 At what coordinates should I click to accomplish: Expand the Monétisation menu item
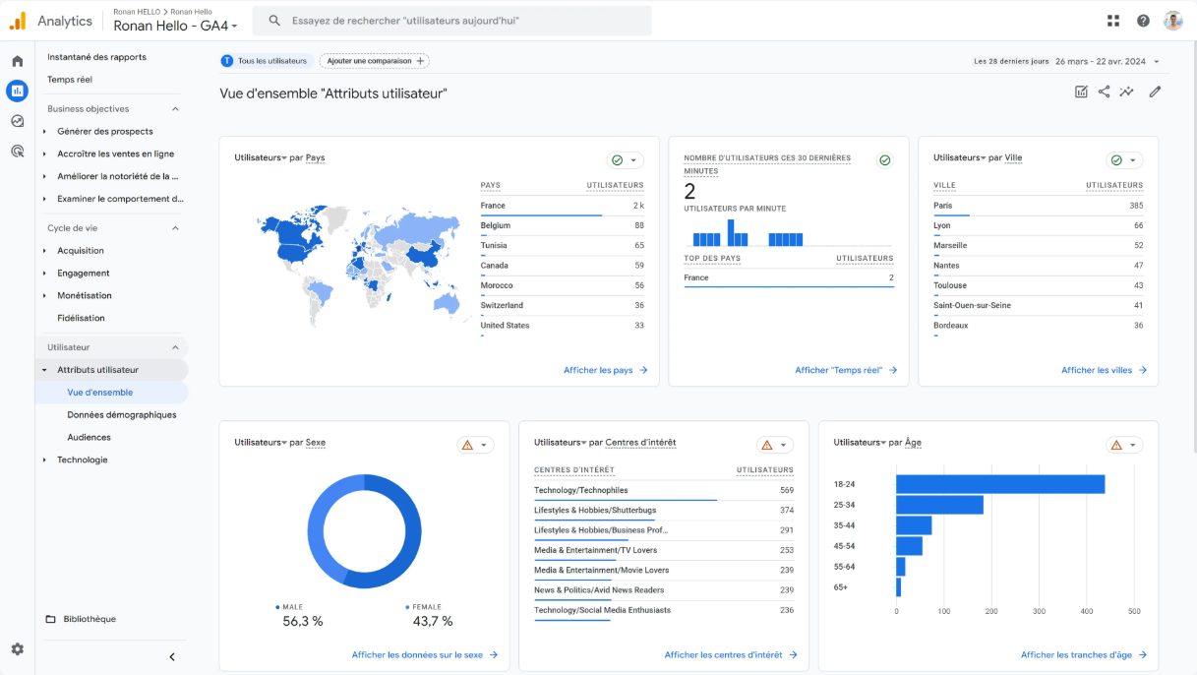(x=44, y=295)
